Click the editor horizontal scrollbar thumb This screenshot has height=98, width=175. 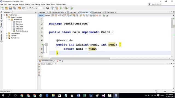(80, 58)
